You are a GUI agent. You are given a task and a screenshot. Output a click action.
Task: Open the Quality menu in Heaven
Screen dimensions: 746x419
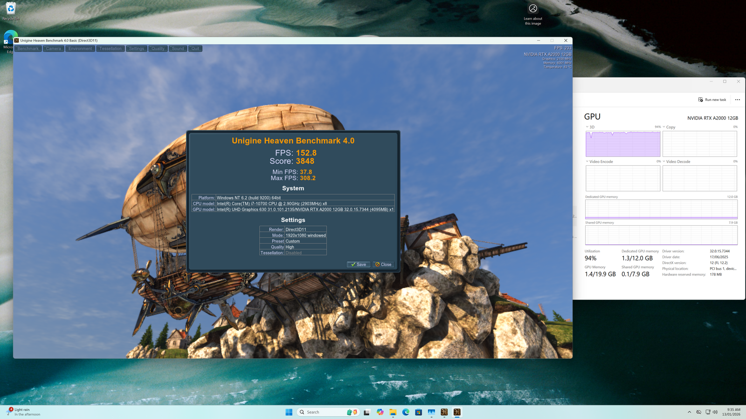point(158,48)
